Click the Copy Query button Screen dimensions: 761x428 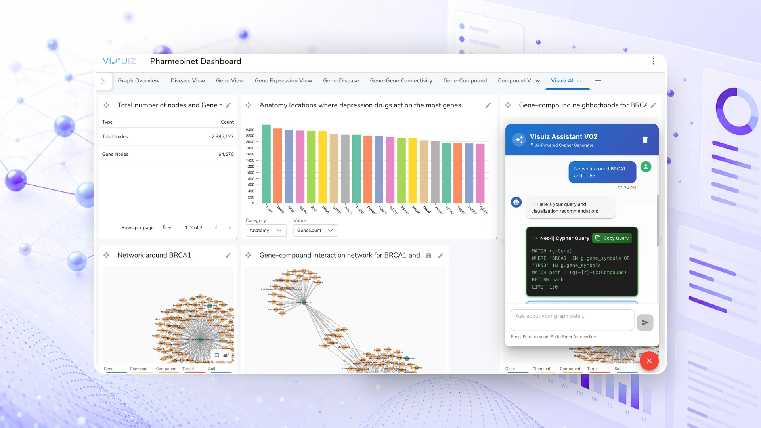pos(612,238)
